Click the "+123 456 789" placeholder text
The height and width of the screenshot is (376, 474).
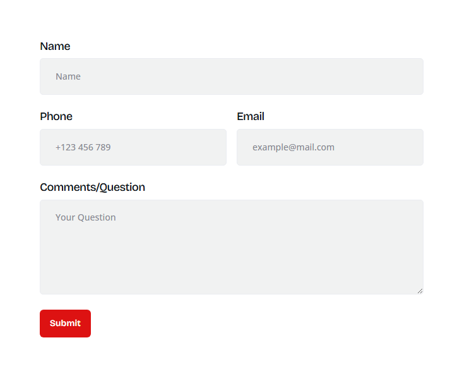click(83, 147)
